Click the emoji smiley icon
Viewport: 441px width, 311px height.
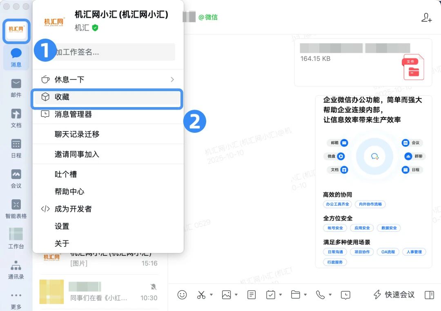pos(182,295)
